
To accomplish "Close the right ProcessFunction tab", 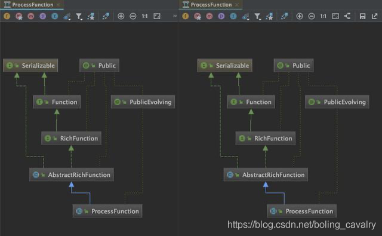I will 237,5.
